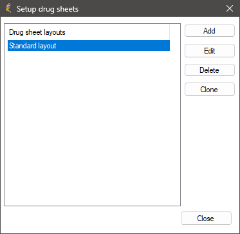
Task: Highlight the blue Standard layout row
Action: tap(89, 46)
